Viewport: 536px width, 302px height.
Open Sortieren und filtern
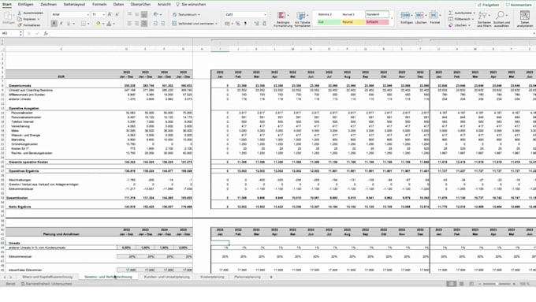(x=484, y=19)
